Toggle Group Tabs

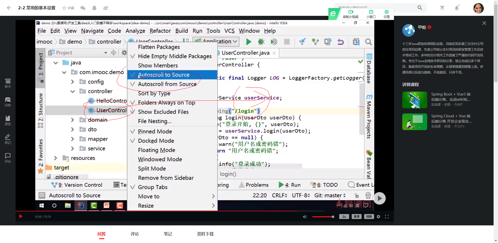(172, 187)
